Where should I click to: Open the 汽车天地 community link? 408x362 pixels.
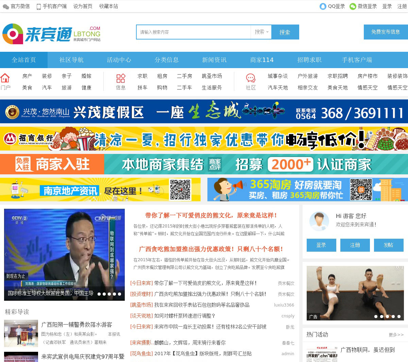[278, 88]
